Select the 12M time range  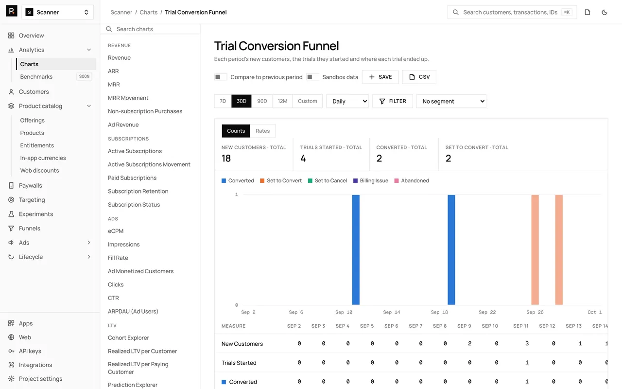pos(282,101)
